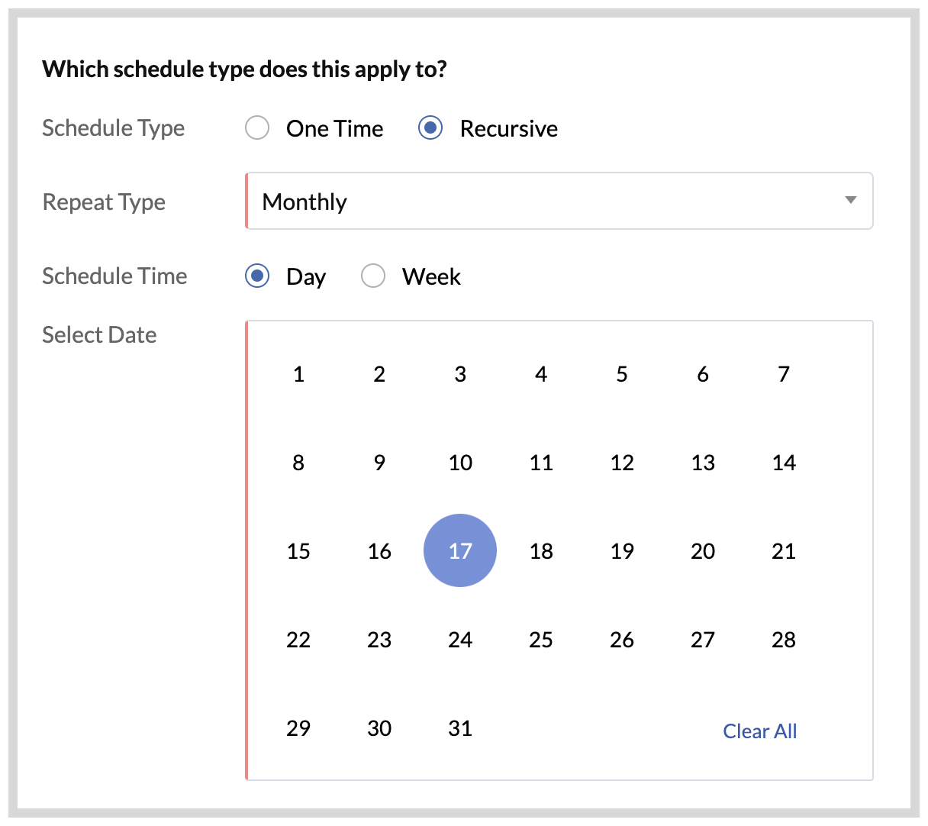Pick date 1 in calendar

click(298, 374)
